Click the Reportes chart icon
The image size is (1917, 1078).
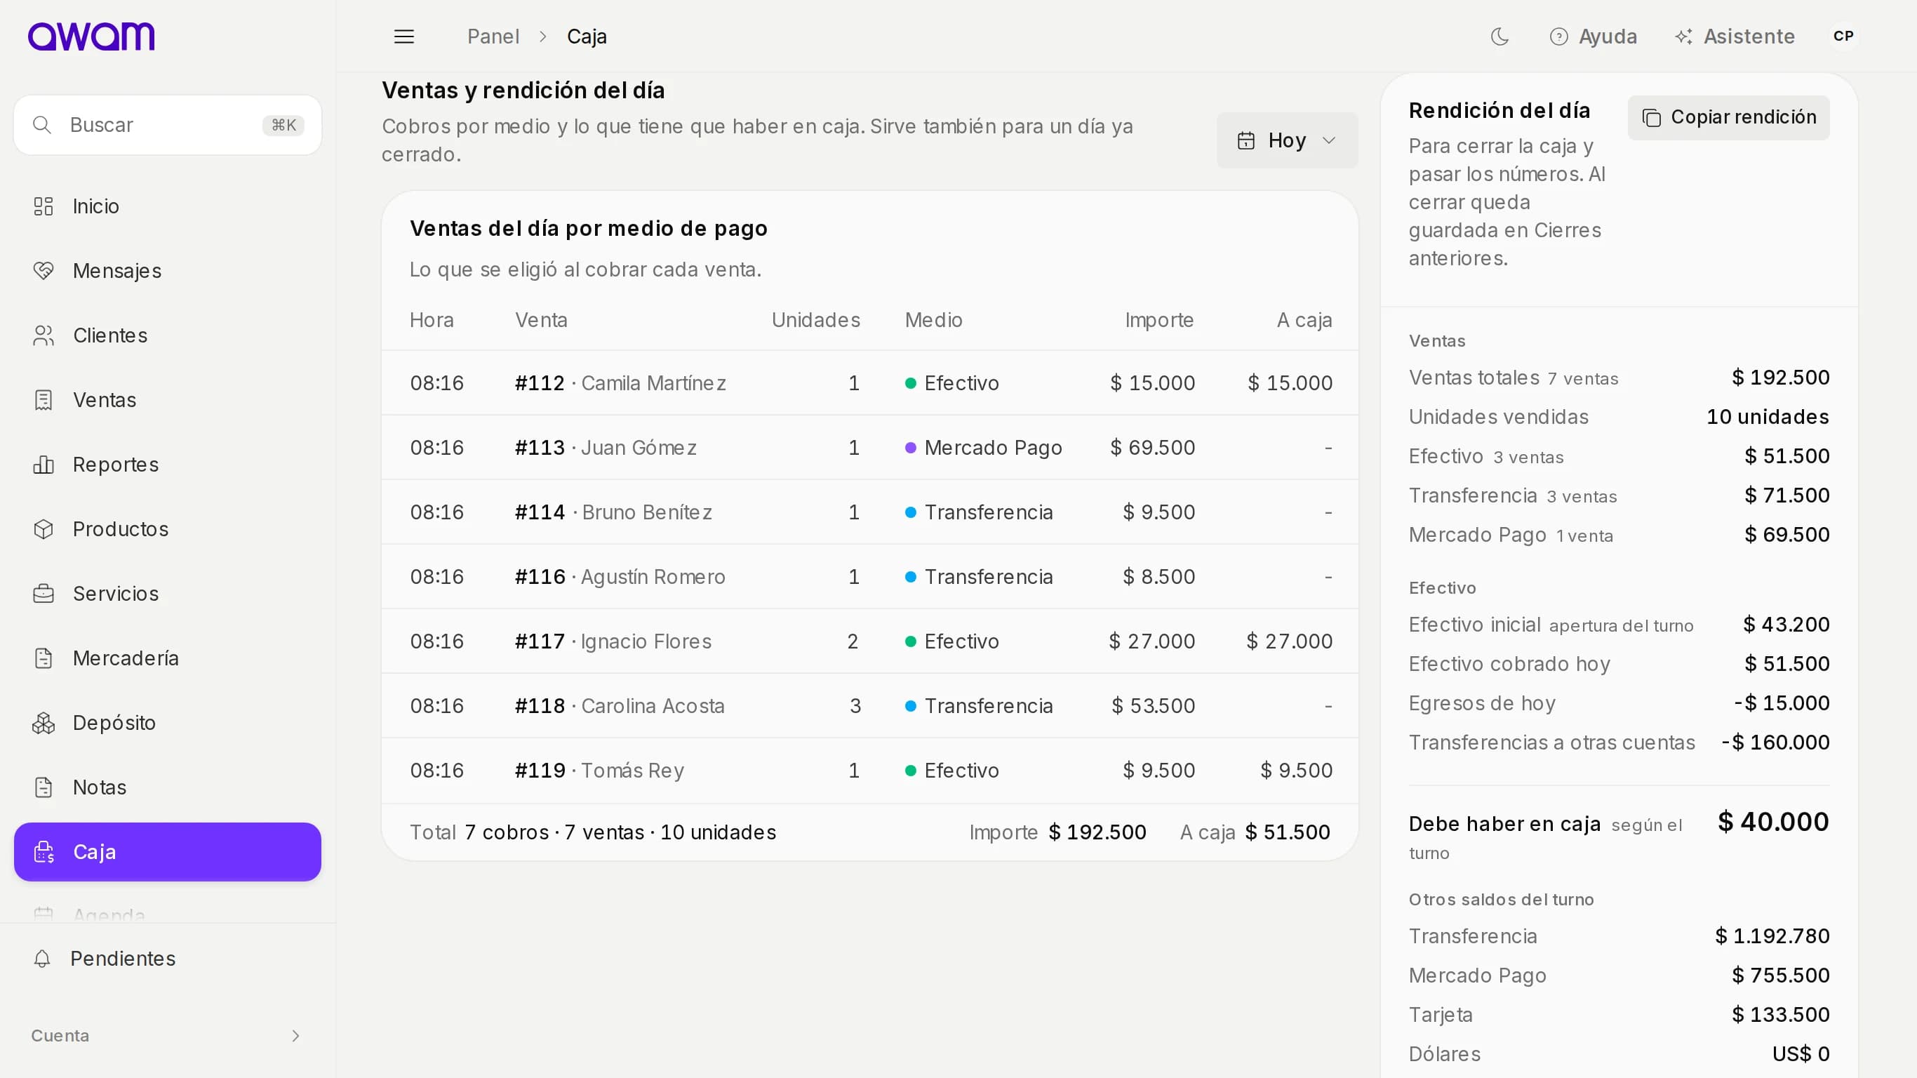(x=44, y=465)
